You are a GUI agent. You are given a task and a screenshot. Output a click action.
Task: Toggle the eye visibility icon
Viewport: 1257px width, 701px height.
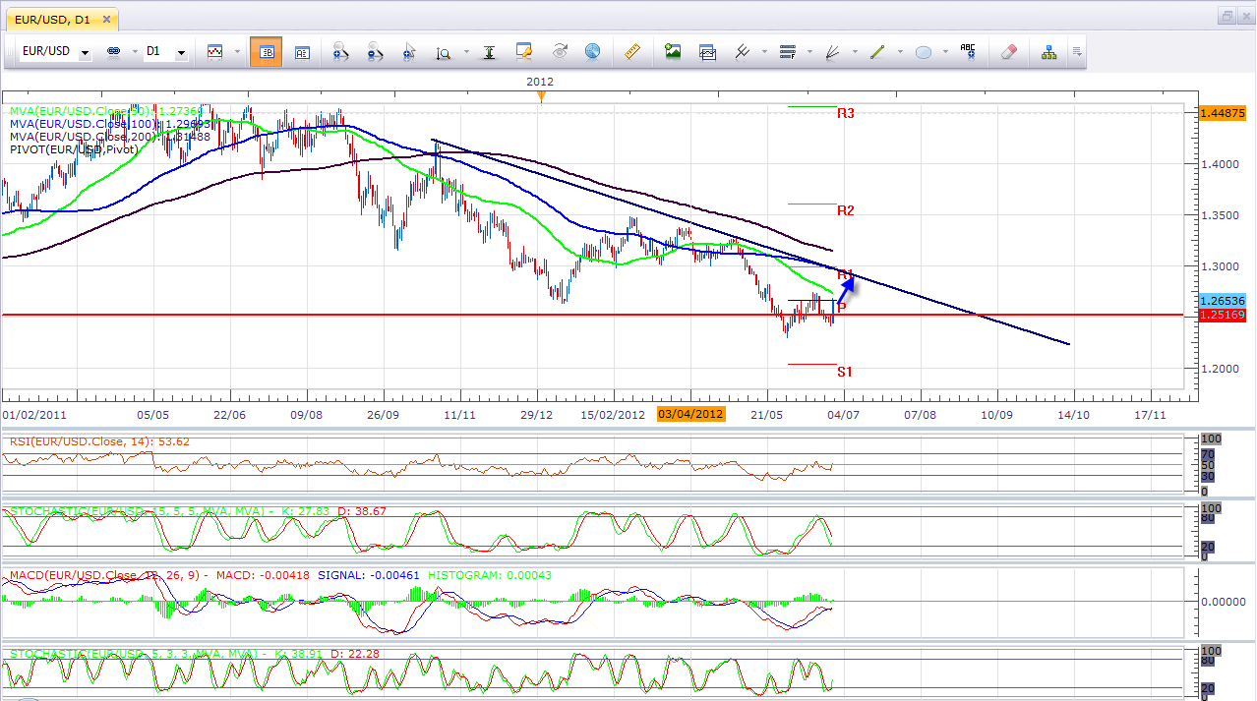(559, 51)
